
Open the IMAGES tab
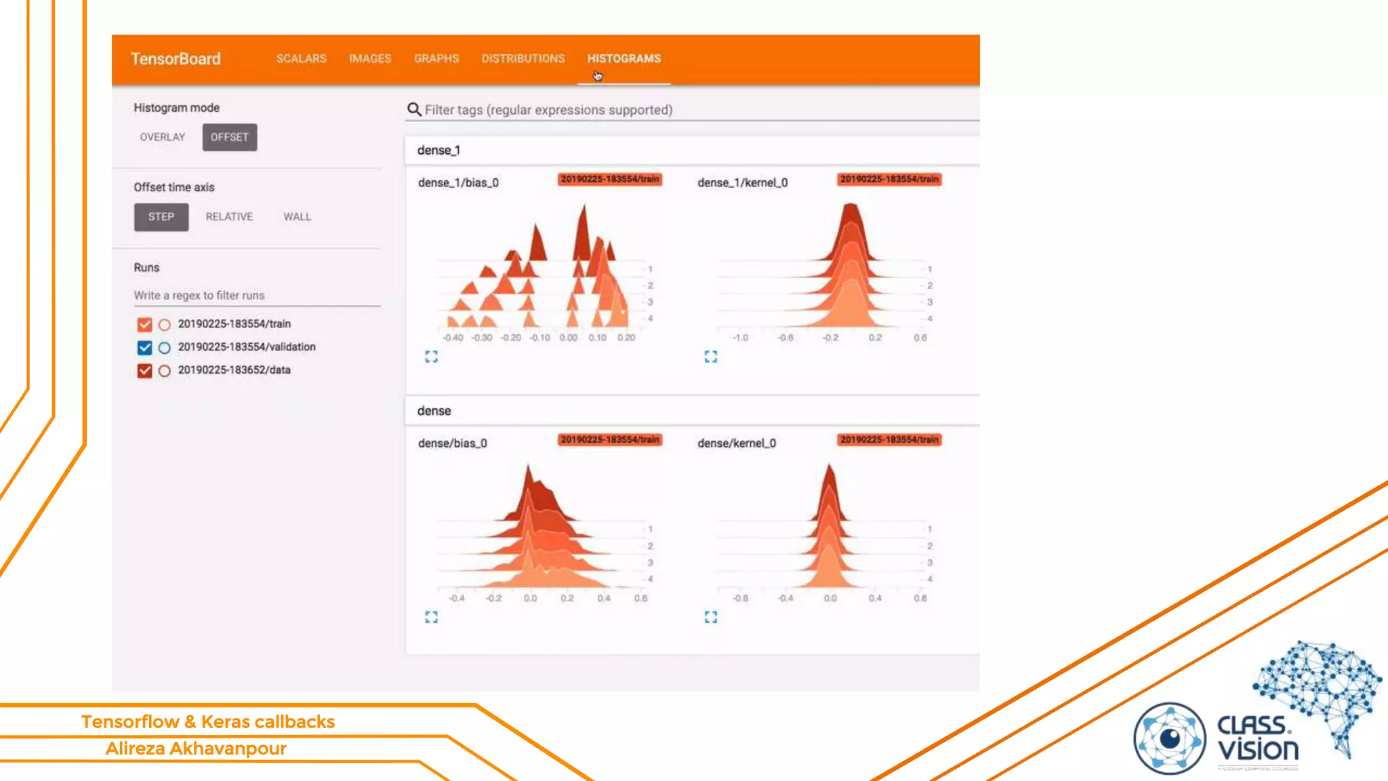370,58
